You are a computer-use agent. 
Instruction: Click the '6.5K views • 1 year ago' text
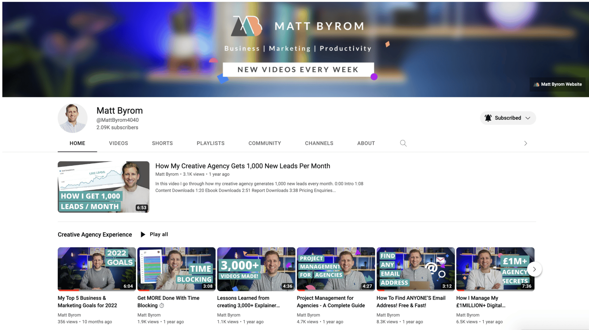[x=479, y=322]
